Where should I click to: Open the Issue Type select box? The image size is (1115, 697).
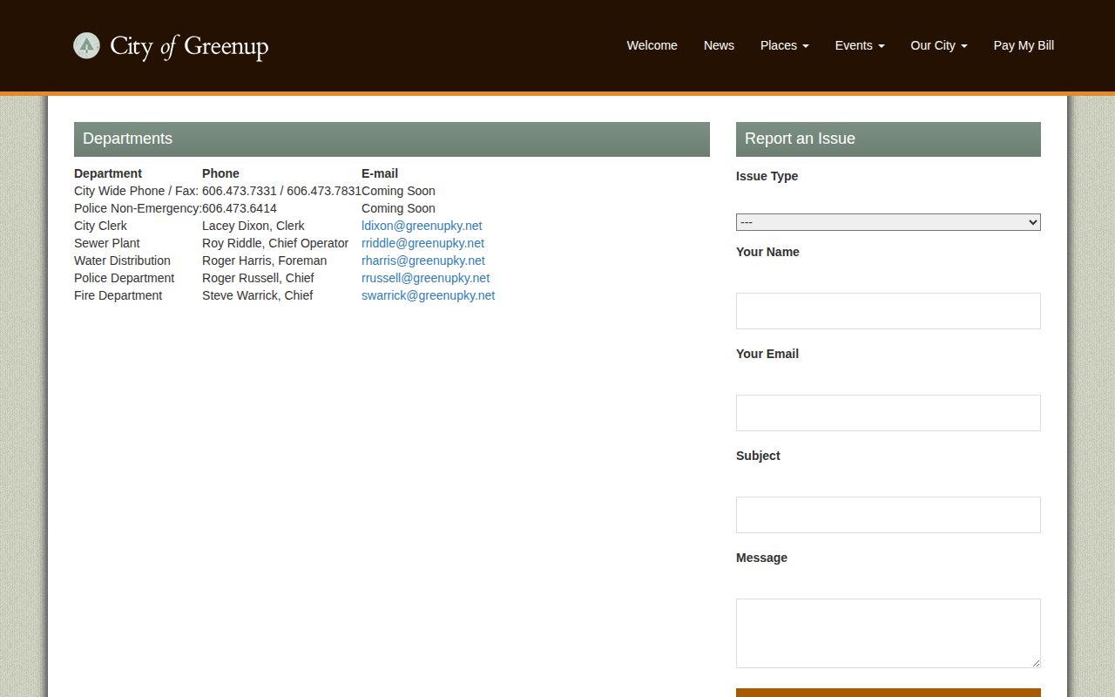point(889,222)
